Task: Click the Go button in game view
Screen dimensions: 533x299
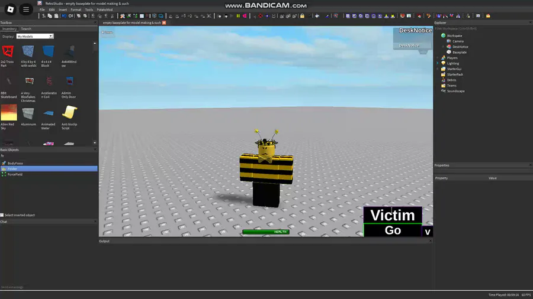Action: (393, 230)
